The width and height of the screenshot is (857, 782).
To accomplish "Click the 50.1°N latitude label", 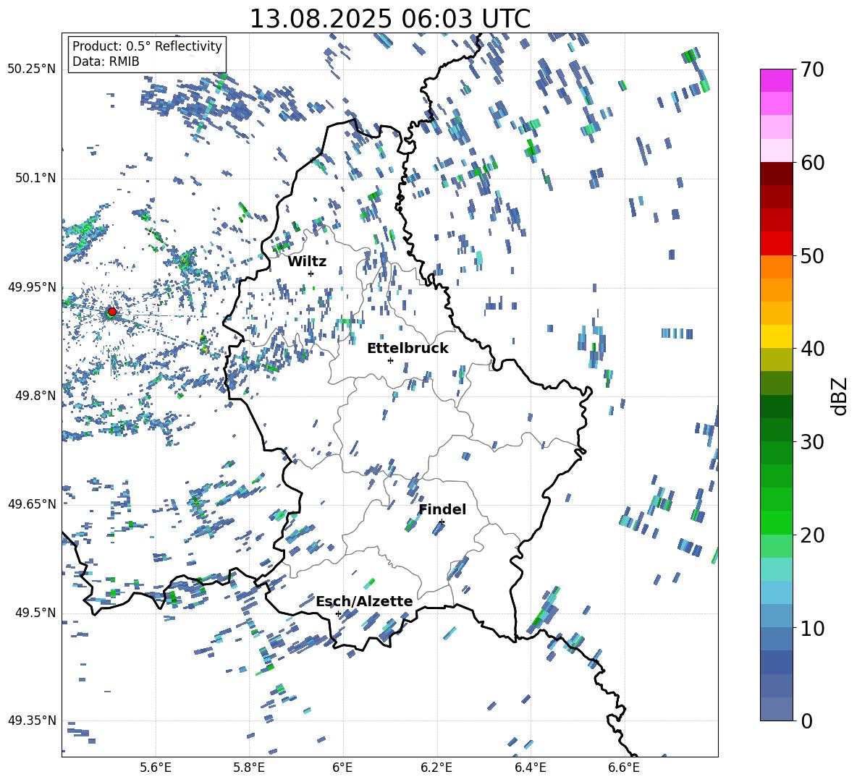I will [35, 179].
